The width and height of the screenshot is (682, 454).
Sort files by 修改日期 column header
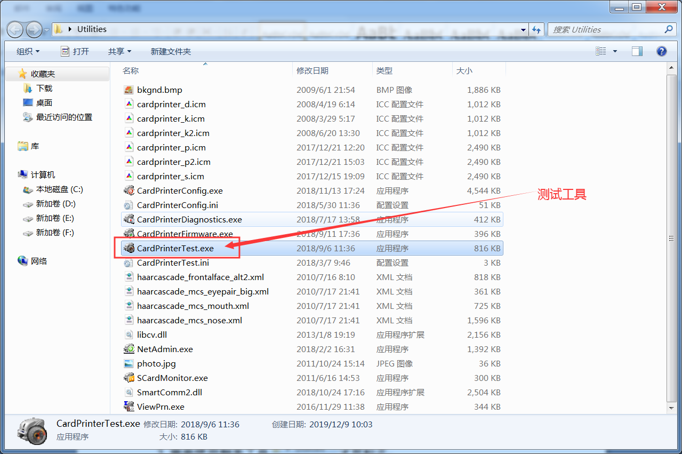(x=312, y=70)
